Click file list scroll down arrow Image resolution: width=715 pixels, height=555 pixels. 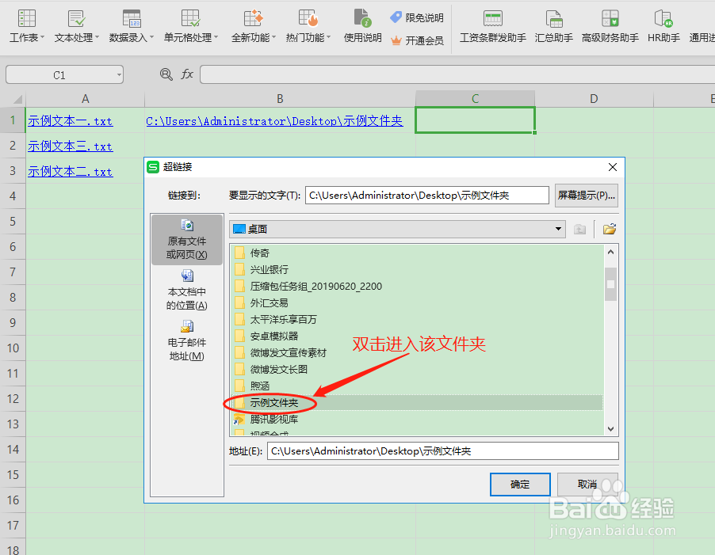610,429
